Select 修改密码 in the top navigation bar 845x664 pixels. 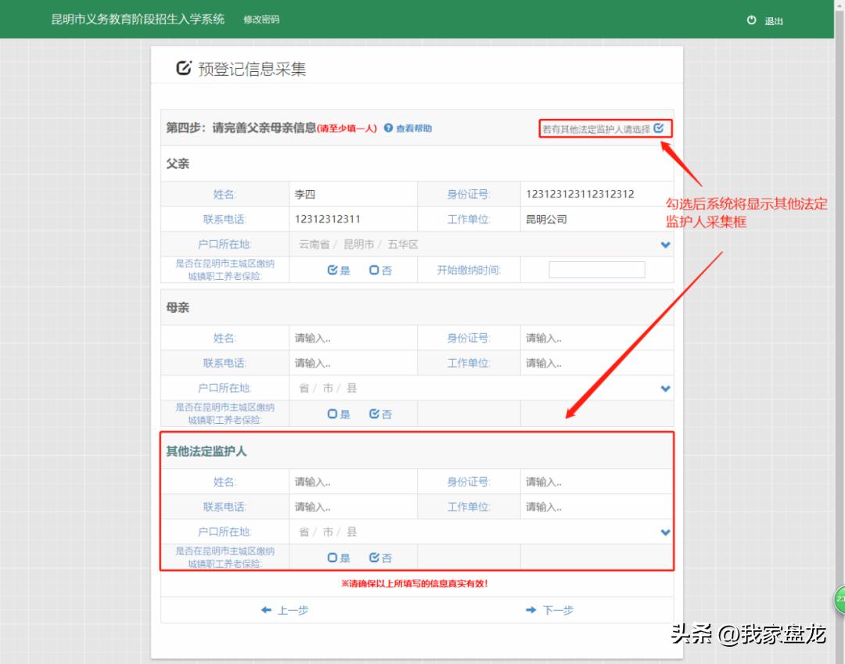pos(261,21)
